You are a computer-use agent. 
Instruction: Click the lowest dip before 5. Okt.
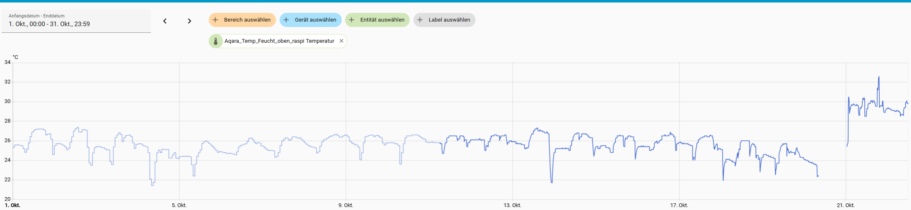pyautogui.click(x=153, y=184)
